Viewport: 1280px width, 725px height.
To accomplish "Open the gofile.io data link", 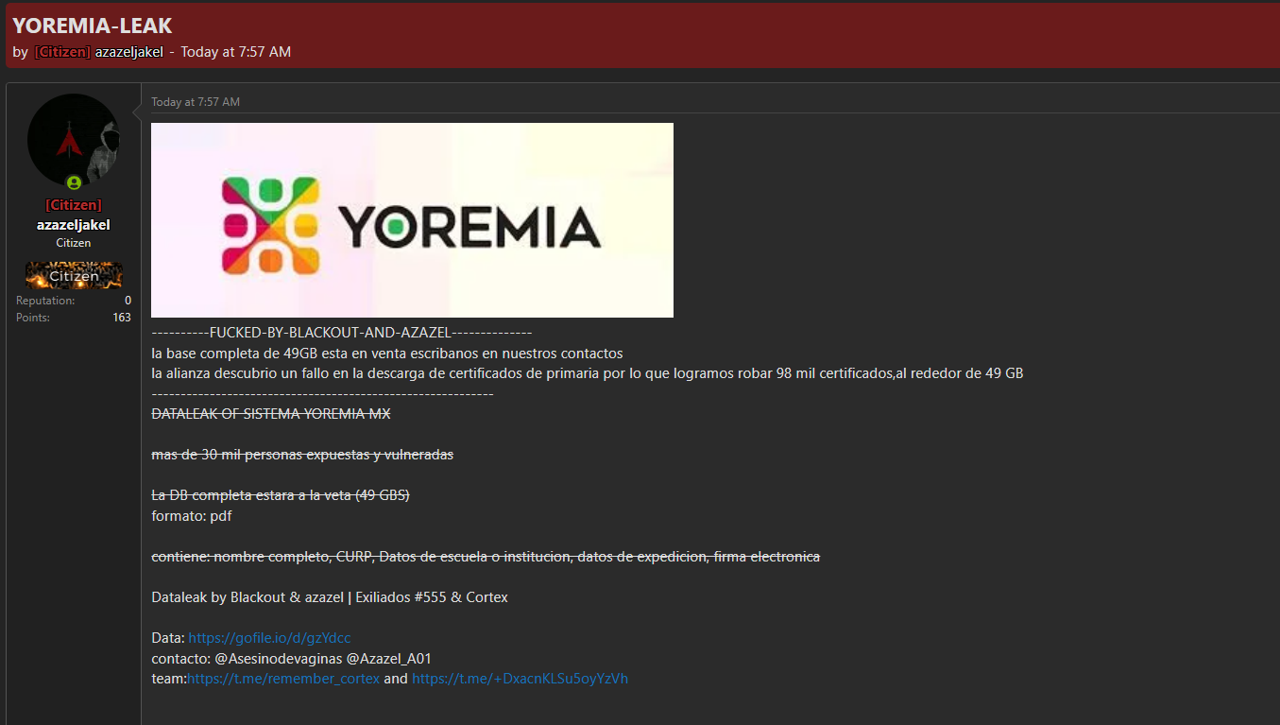I will click(269, 638).
